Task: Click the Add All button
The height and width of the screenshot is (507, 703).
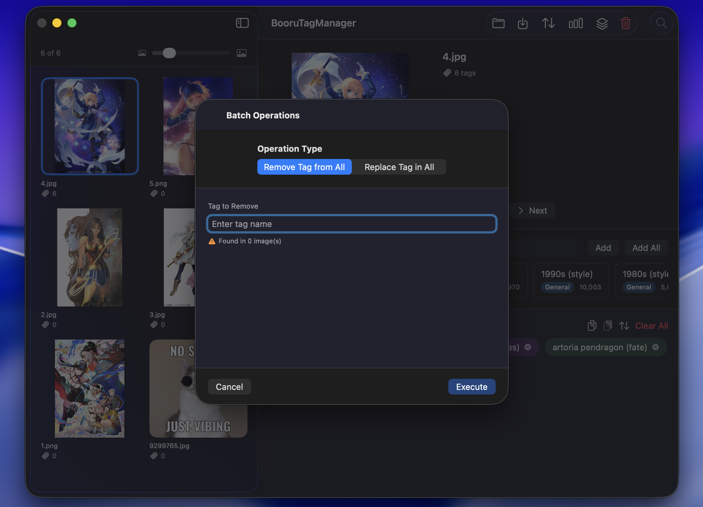Action: pyautogui.click(x=646, y=248)
